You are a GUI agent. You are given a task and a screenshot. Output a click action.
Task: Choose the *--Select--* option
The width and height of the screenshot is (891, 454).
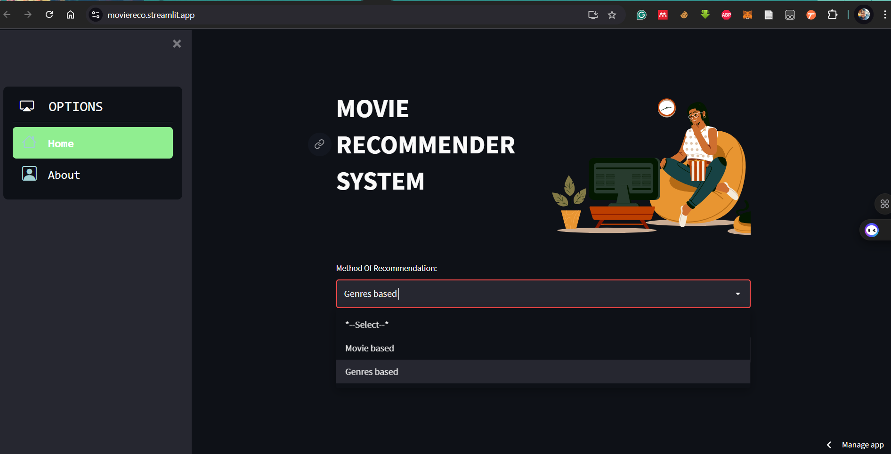point(367,325)
